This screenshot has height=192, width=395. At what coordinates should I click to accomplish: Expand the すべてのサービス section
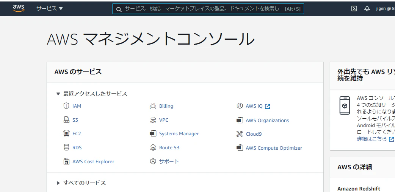pos(58,183)
